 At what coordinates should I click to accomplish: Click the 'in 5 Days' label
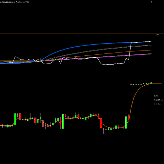coord(158,104)
